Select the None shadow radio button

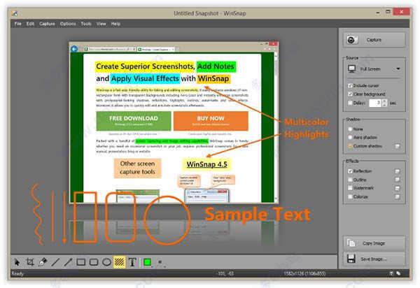(x=350, y=129)
